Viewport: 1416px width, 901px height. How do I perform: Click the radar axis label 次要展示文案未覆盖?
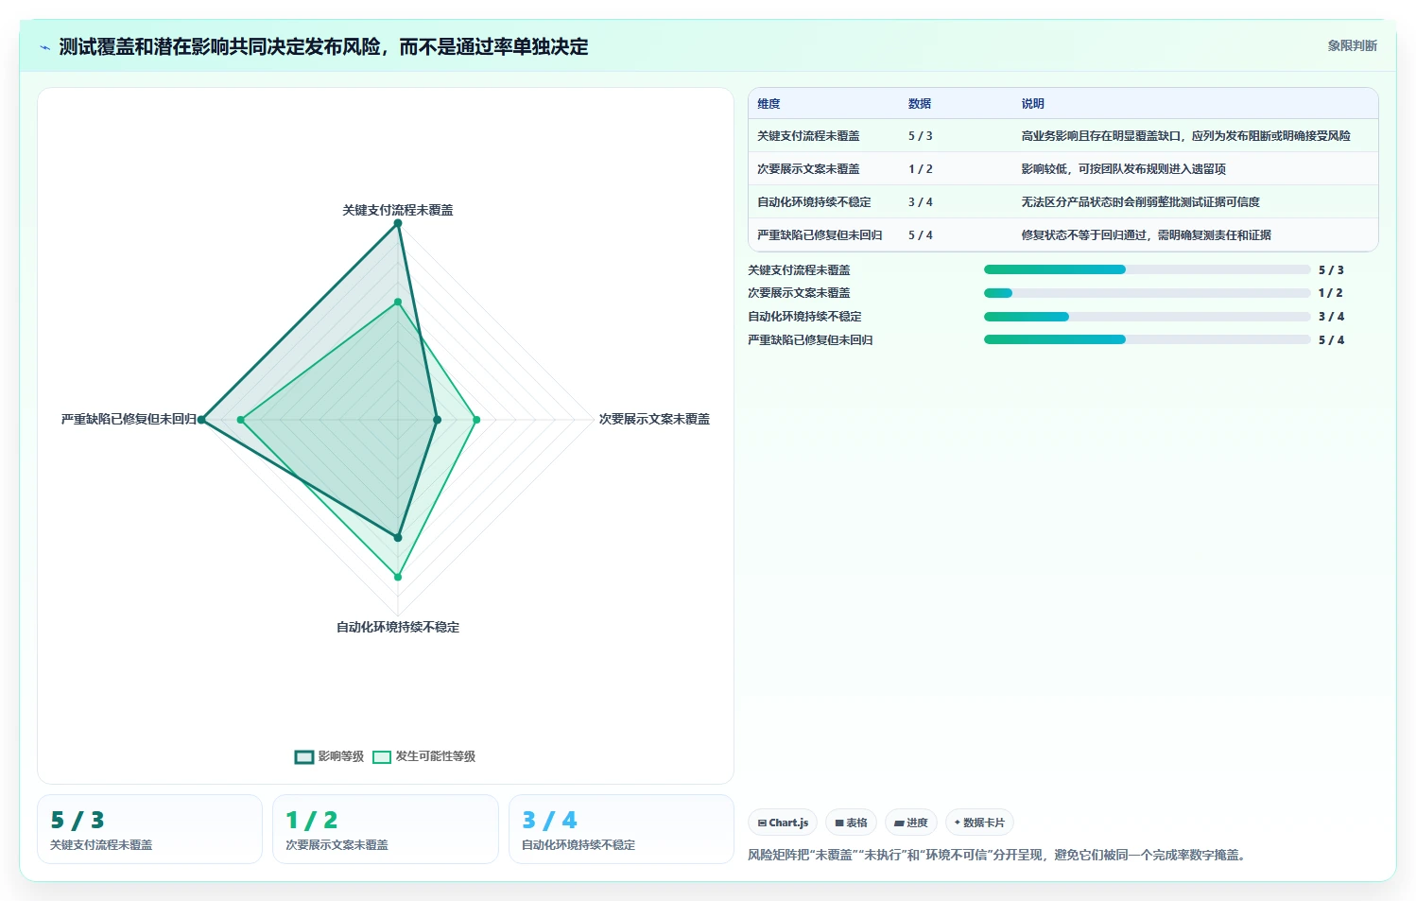coord(654,419)
